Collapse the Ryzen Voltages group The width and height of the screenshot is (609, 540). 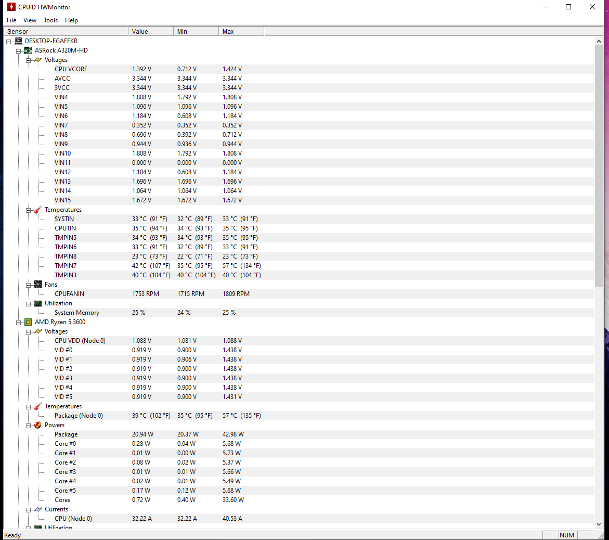click(28, 332)
